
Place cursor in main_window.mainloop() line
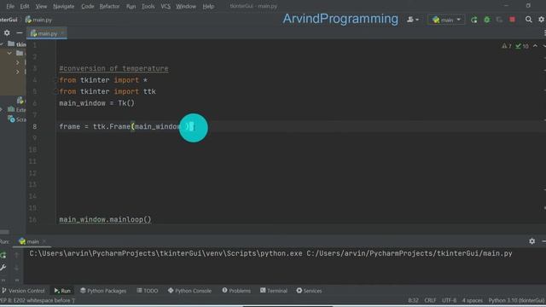click(x=105, y=220)
